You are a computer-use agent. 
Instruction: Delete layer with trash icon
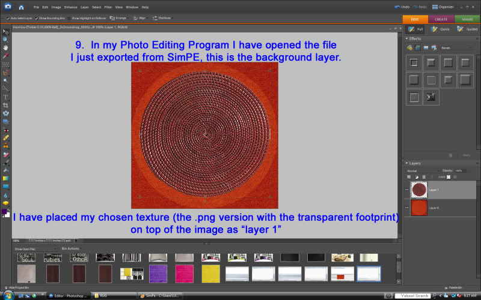(x=424, y=177)
